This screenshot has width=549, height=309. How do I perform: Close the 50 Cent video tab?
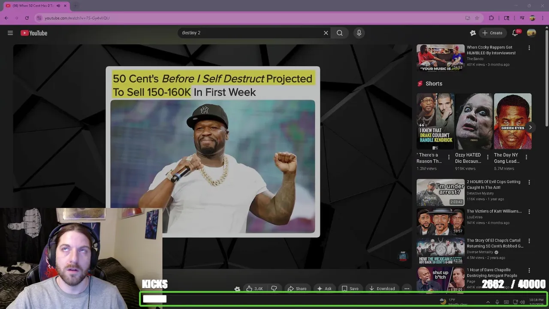point(65,6)
